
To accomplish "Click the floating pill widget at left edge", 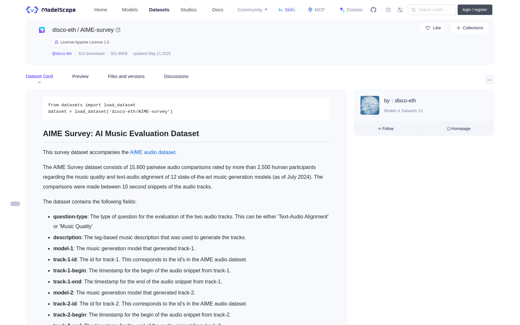I will 15,204.
